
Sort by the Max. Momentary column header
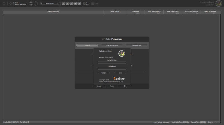154,12
